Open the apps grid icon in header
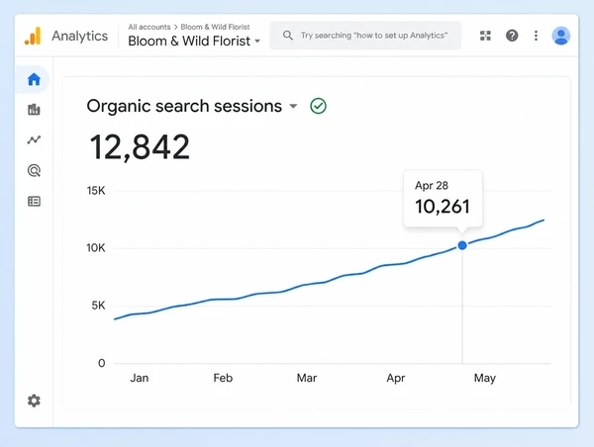This screenshot has height=447, width=594. 485,36
